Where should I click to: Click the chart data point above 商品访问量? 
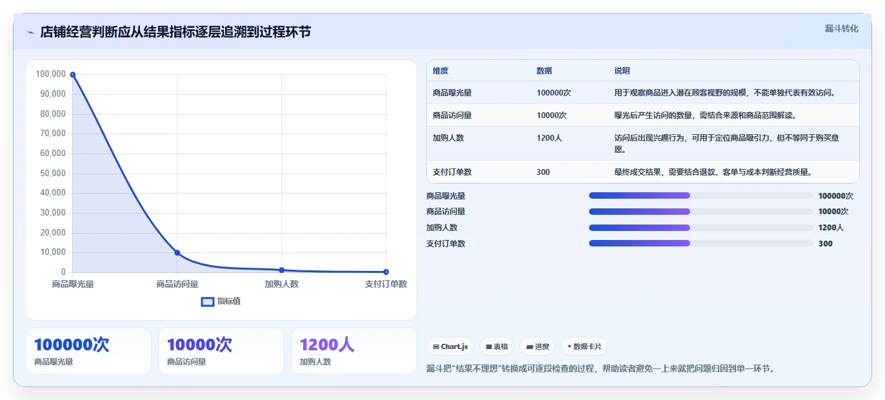tap(177, 253)
